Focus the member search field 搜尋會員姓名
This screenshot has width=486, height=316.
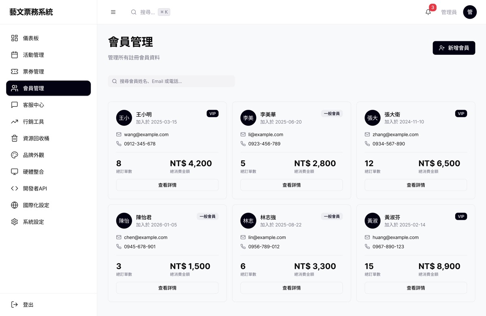(171, 81)
